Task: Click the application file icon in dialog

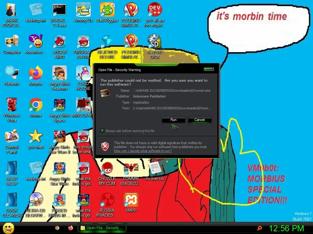Action: (105, 93)
